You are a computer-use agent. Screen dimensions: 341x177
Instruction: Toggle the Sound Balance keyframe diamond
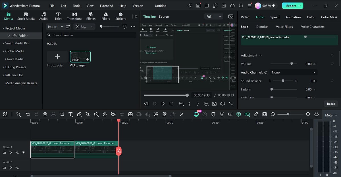coord(332,81)
